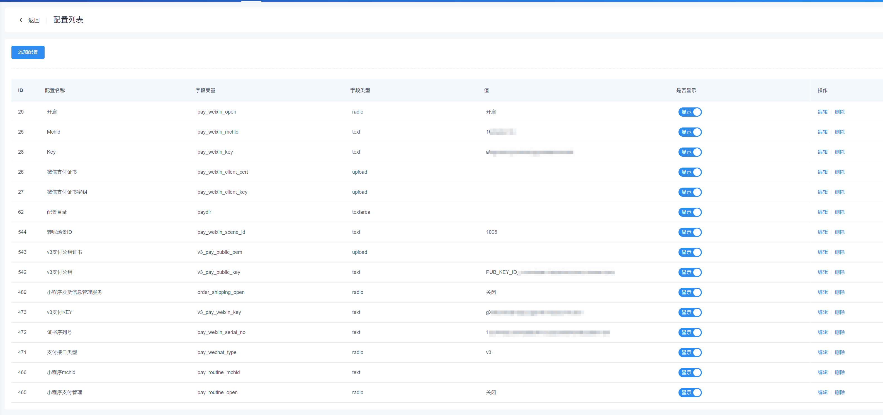This screenshot has height=415, width=883.
Task: Toggle display switch for v3支付公钥 row
Action: [x=690, y=272]
